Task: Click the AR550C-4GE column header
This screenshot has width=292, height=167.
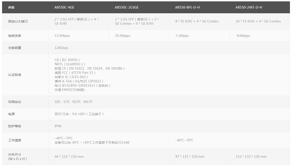Action: click(x=64, y=7)
